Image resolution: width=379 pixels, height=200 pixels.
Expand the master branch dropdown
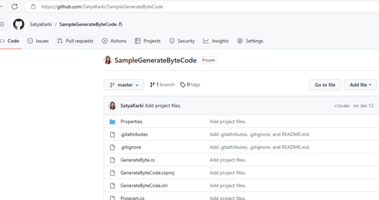124,85
